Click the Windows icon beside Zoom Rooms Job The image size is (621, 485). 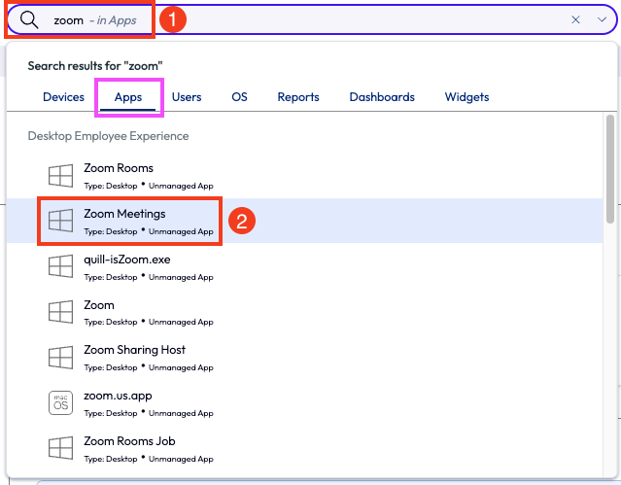coord(61,449)
